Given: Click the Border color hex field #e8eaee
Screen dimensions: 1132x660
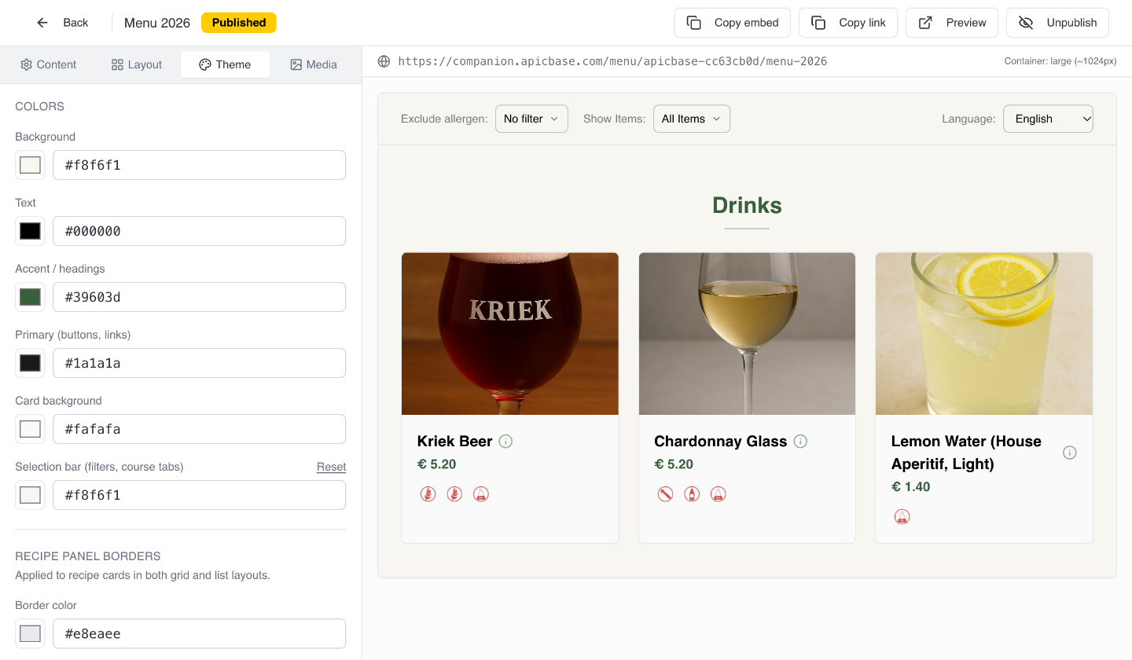Looking at the screenshot, I should 200,633.
